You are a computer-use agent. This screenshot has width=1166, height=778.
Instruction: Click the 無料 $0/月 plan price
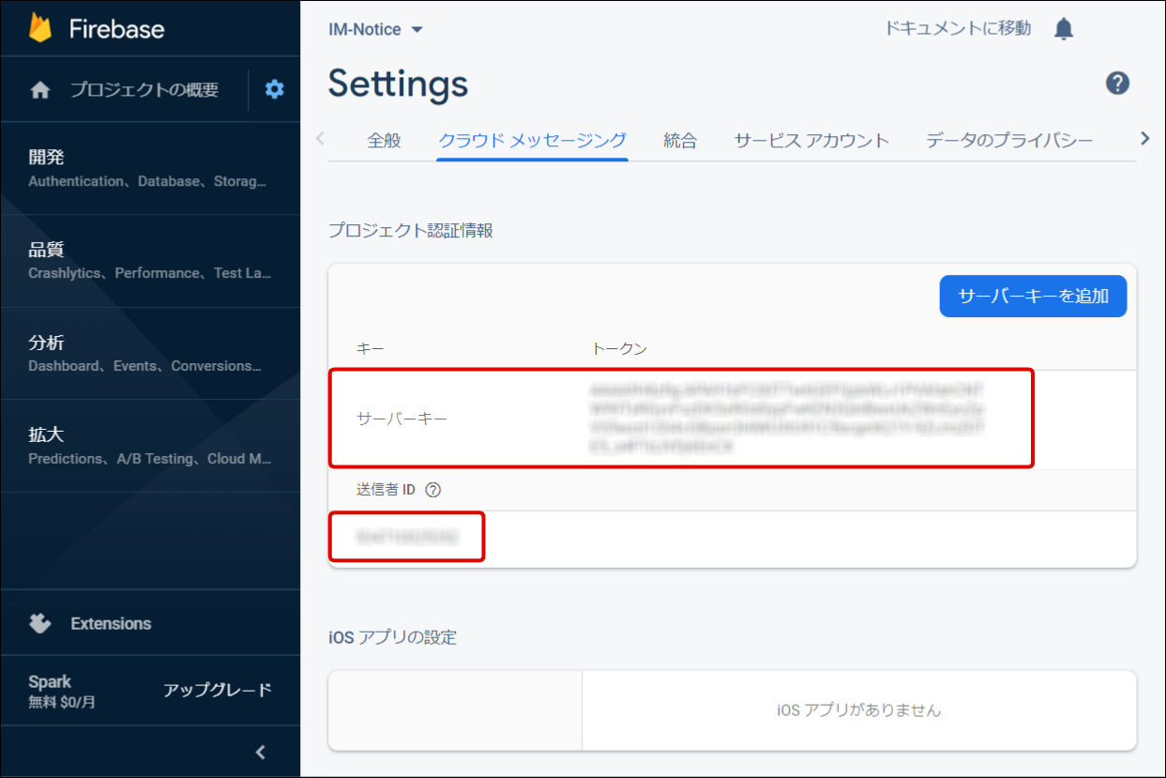click(62, 702)
